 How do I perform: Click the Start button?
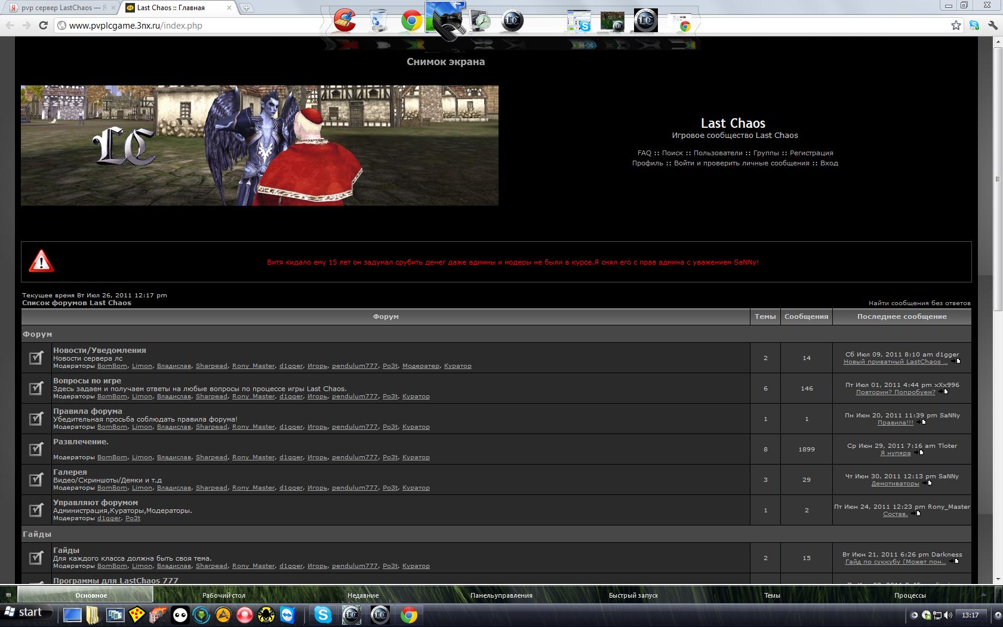coord(24,613)
